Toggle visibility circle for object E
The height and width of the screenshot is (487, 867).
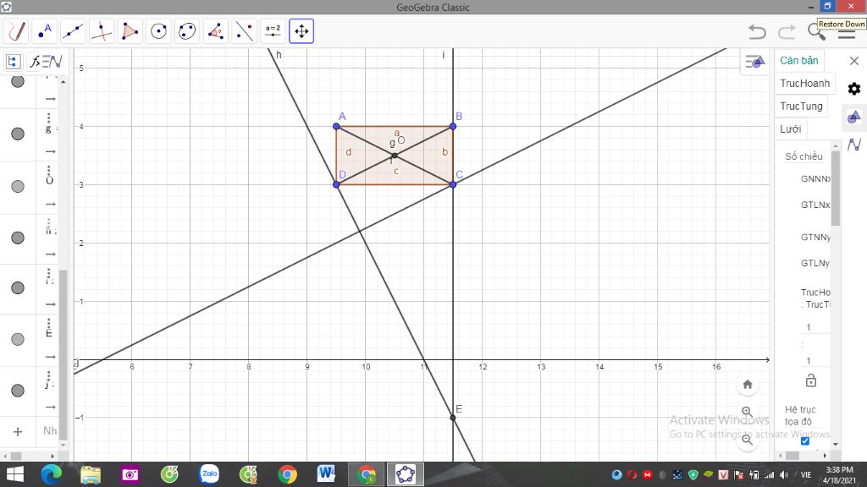(x=18, y=339)
